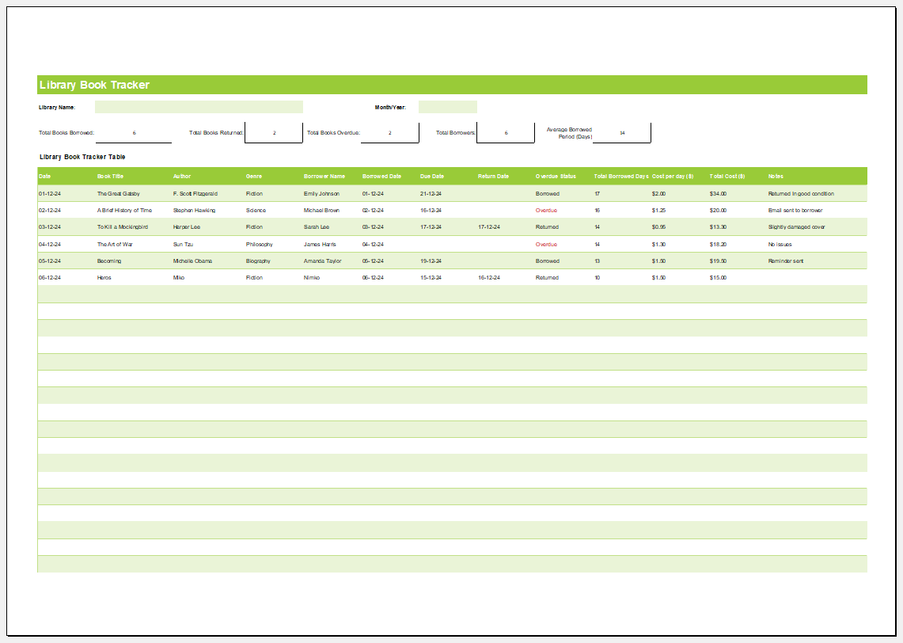This screenshot has height=643, width=903.
Task: Select the 'To Kill a Mockingbird' cell
Action: pyautogui.click(x=122, y=227)
